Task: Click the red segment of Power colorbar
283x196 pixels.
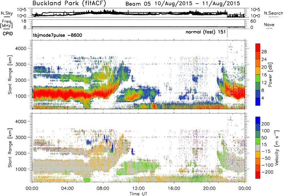Action: [x=258, y=47]
